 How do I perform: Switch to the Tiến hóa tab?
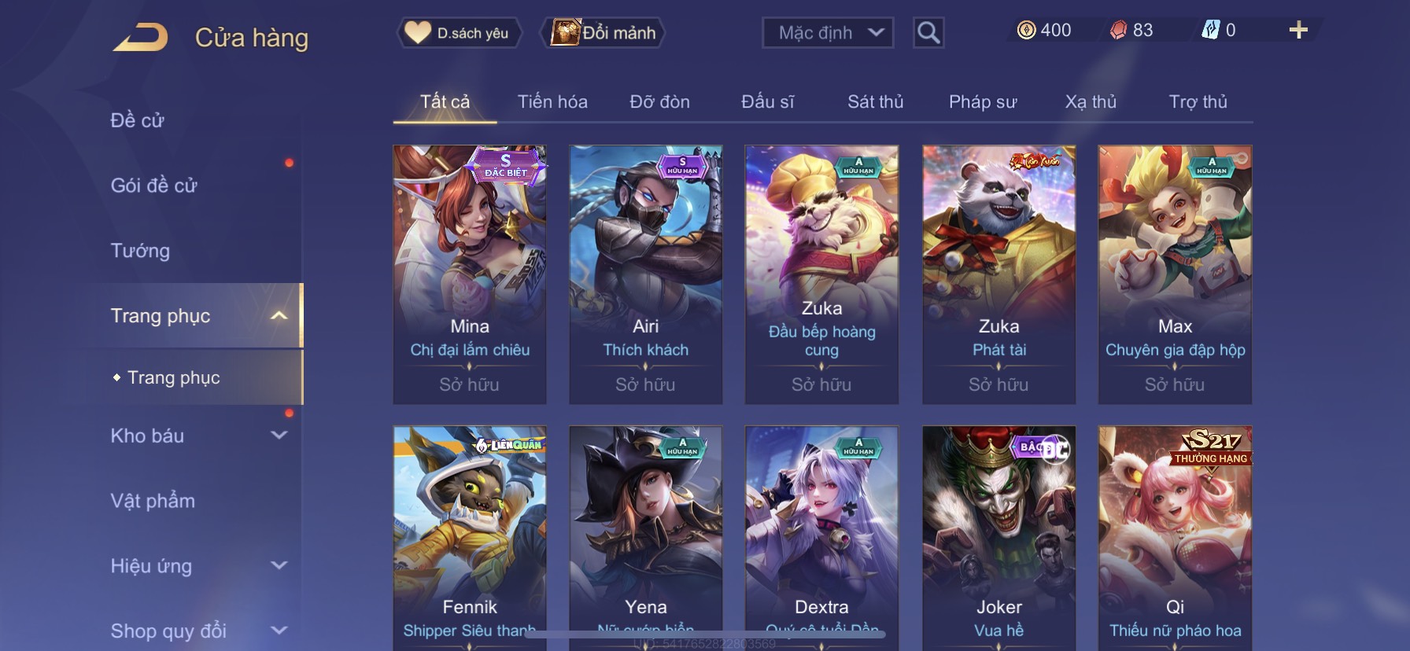[552, 101]
